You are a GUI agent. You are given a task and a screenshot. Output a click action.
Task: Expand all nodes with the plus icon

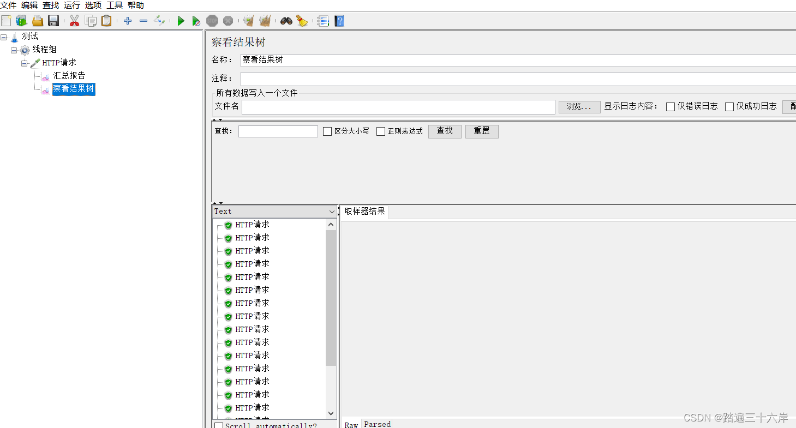128,21
